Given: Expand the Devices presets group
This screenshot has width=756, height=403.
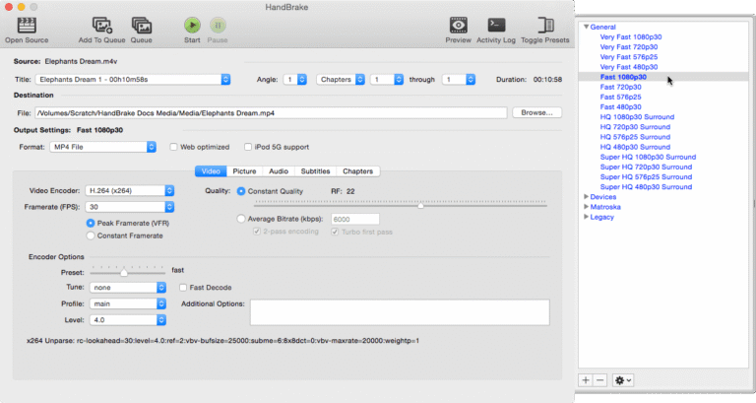Looking at the screenshot, I should coord(587,196).
